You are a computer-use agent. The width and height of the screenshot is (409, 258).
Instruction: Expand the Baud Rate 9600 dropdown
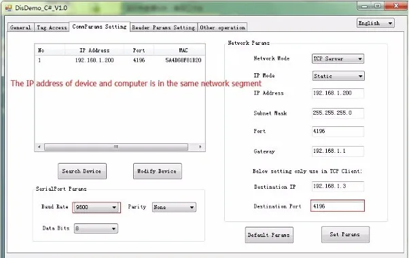click(x=96, y=208)
